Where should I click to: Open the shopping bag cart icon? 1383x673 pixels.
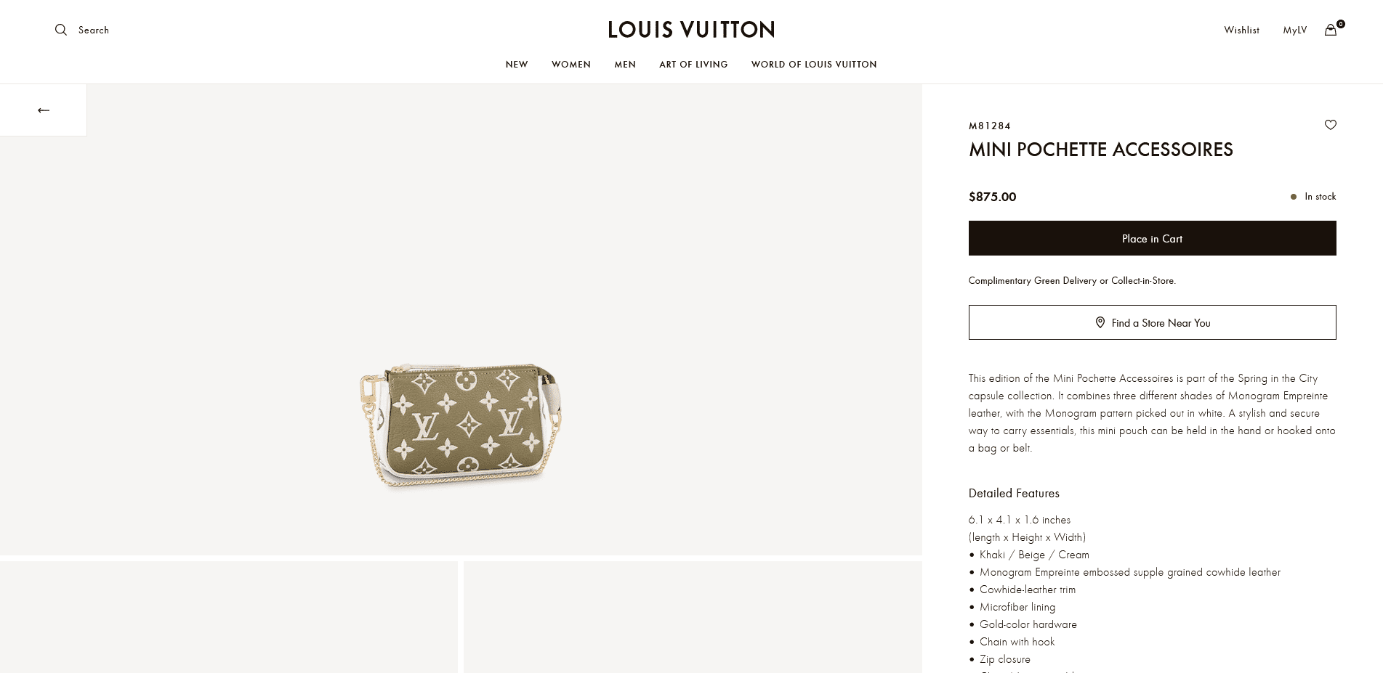[x=1331, y=30]
